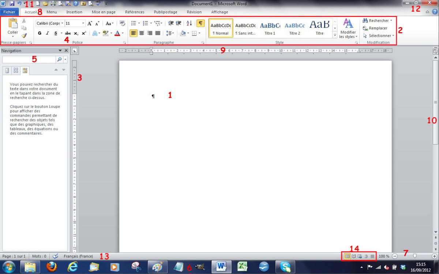Copy selection with the Copy icon
The height and width of the screenshot is (274, 439).
click(24, 28)
